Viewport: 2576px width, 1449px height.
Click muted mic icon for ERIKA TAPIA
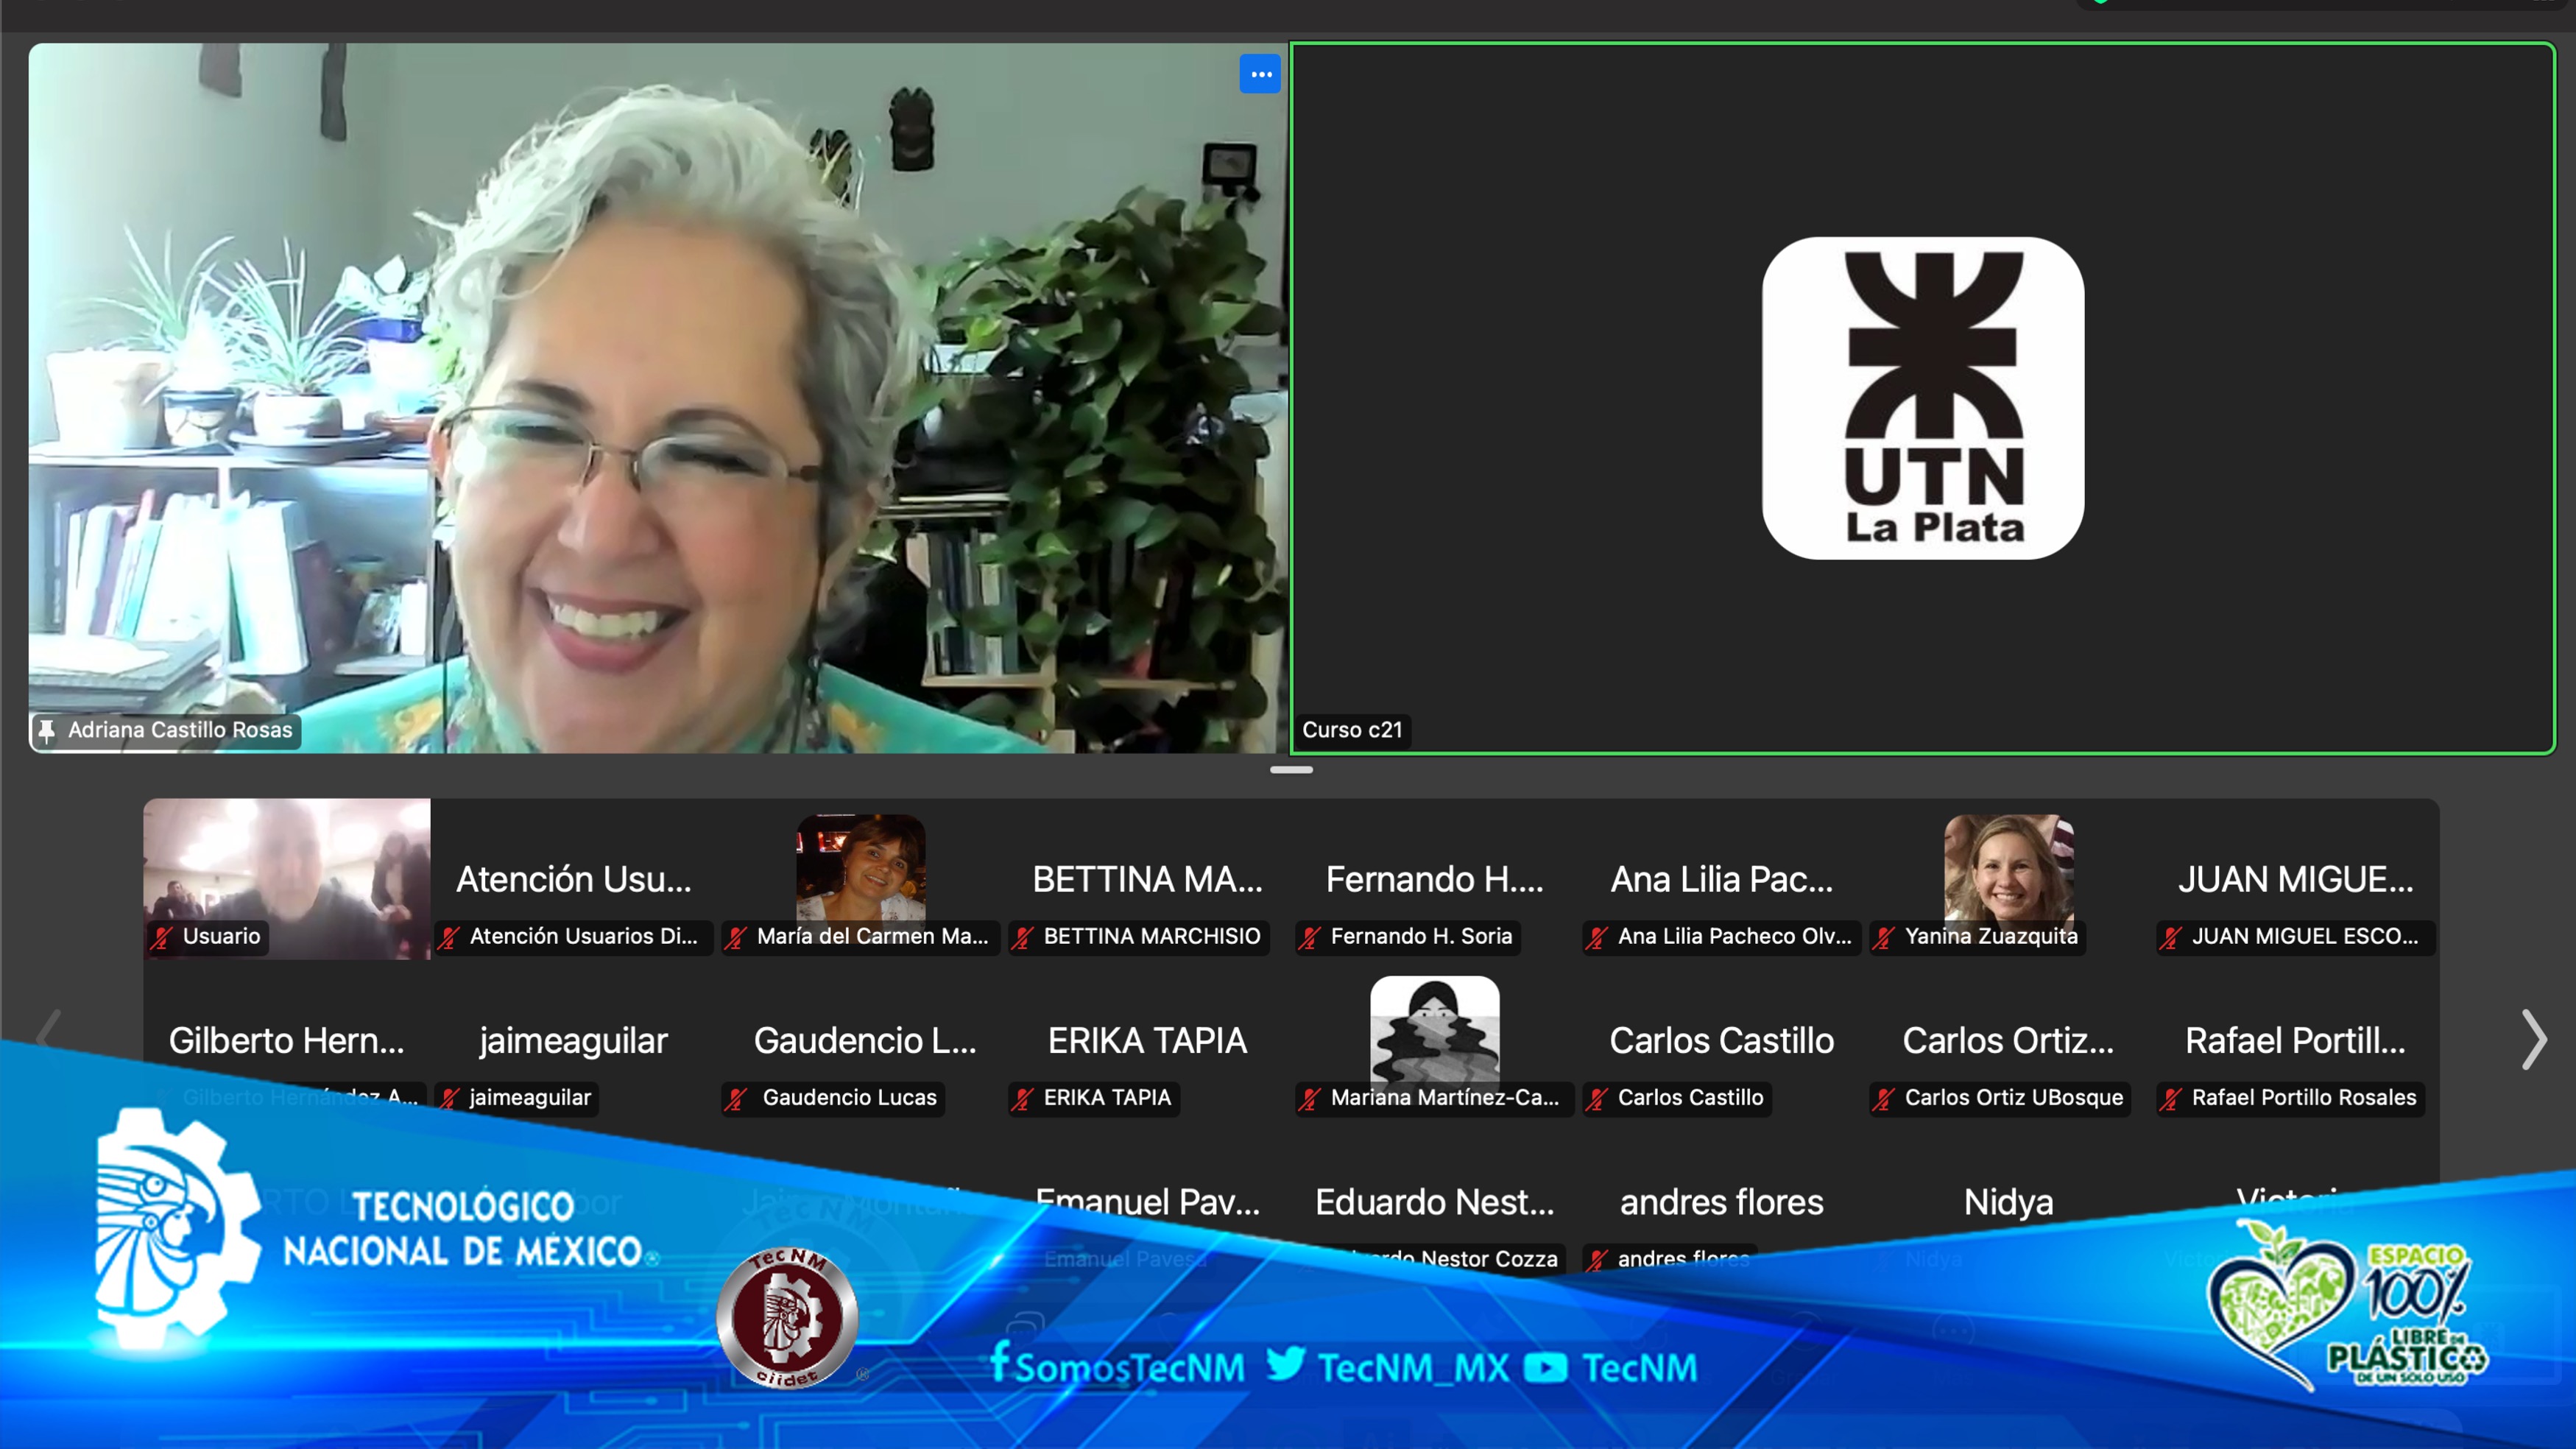click(x=1023, y=1098)
